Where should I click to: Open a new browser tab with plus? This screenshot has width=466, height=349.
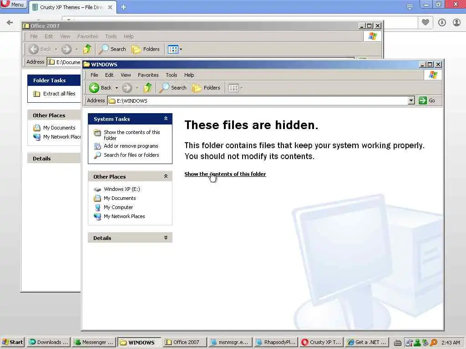(x=124, y=7)
